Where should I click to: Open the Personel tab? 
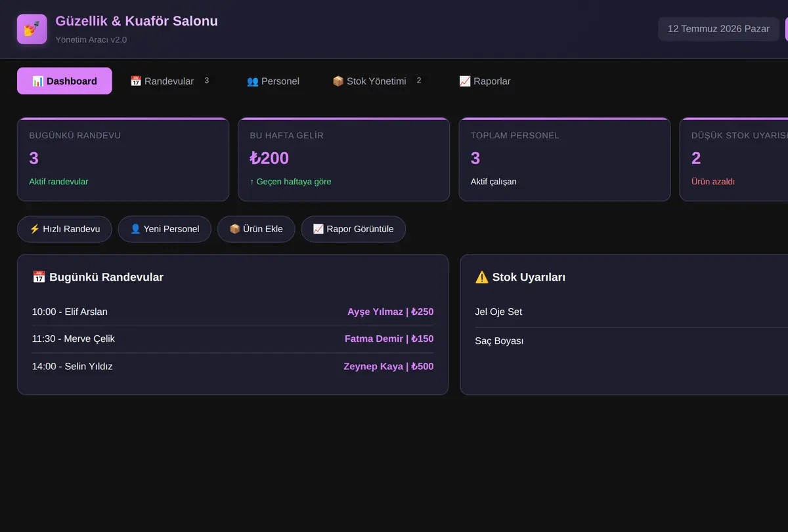click(273, 81)
